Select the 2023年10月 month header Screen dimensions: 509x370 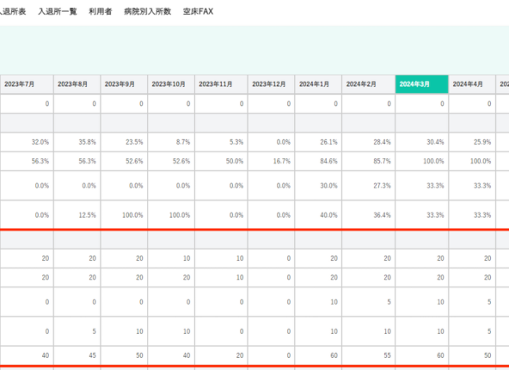(x=171, y=84)
